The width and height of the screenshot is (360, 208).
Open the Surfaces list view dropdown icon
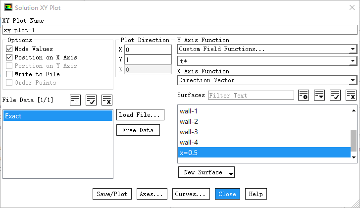pos(319,95)
